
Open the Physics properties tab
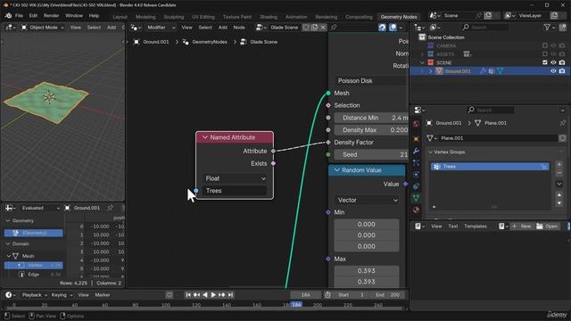click(x=416, y=175)
